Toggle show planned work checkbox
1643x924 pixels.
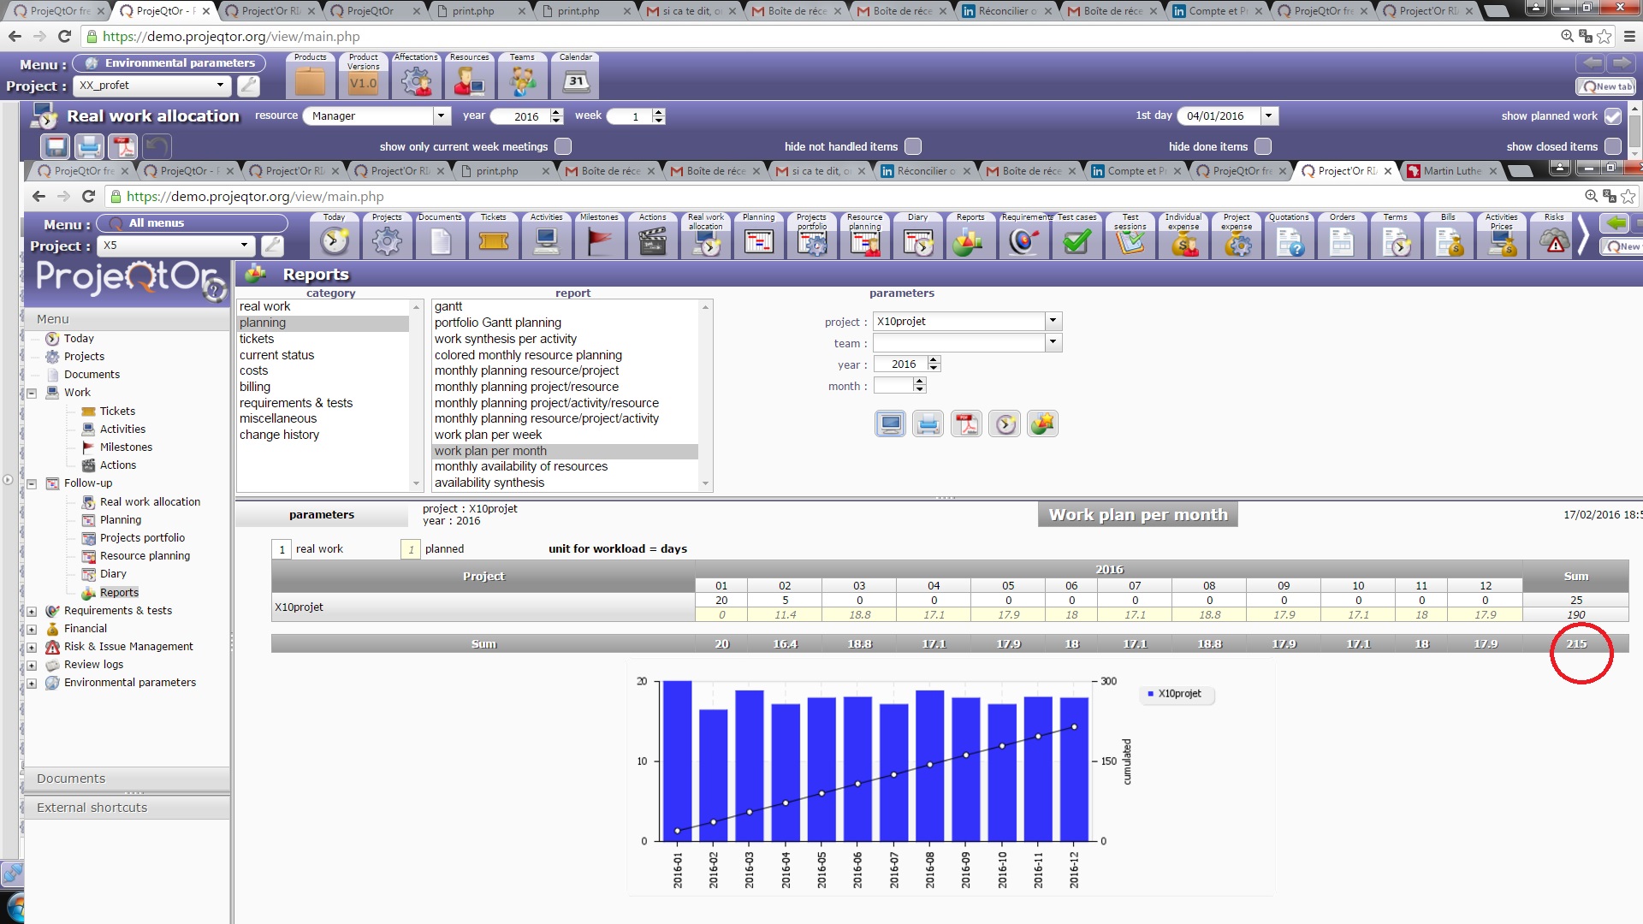point(1613,116)
